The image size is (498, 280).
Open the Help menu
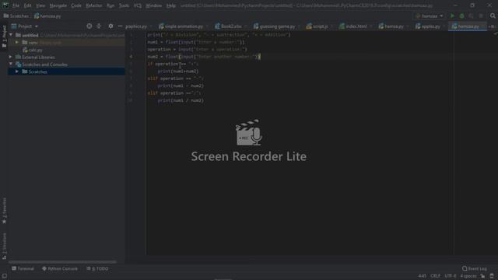point(171,5)
